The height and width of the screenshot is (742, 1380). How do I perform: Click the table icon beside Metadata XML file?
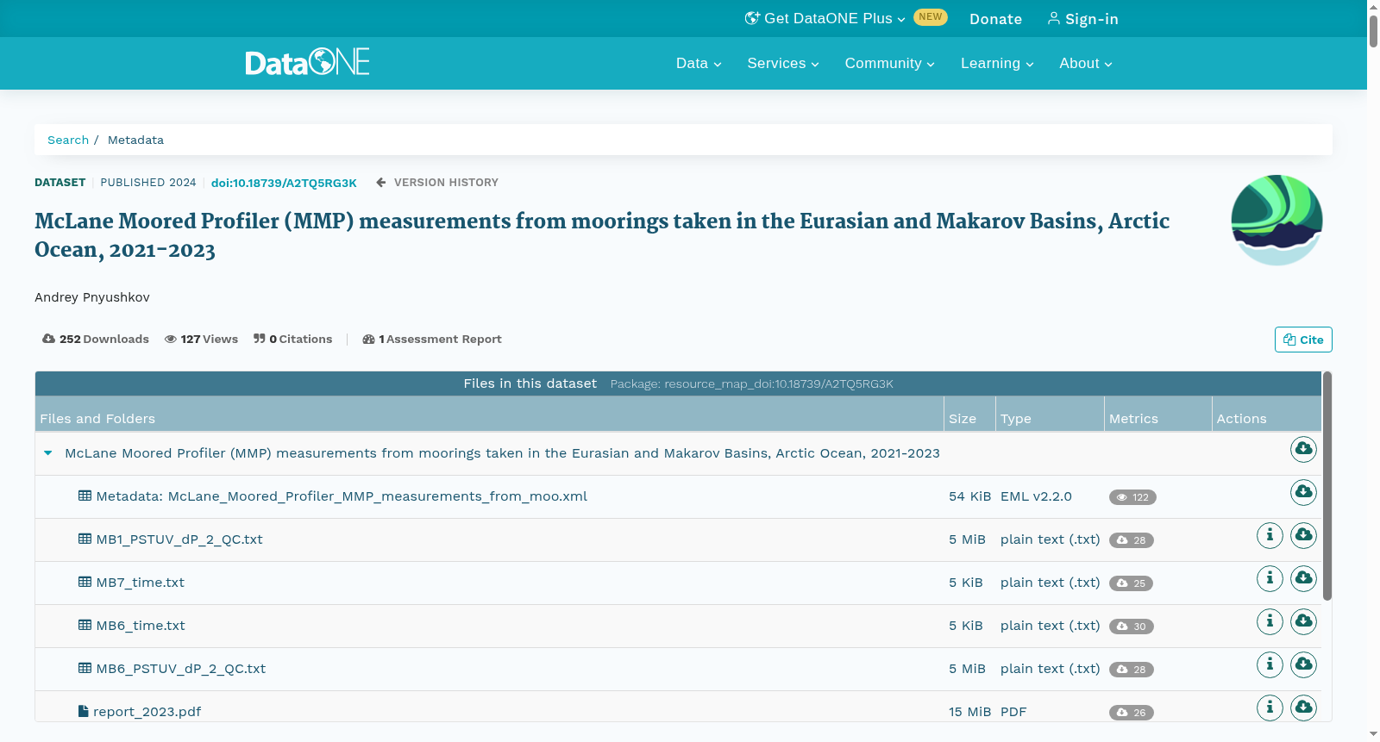85,496
